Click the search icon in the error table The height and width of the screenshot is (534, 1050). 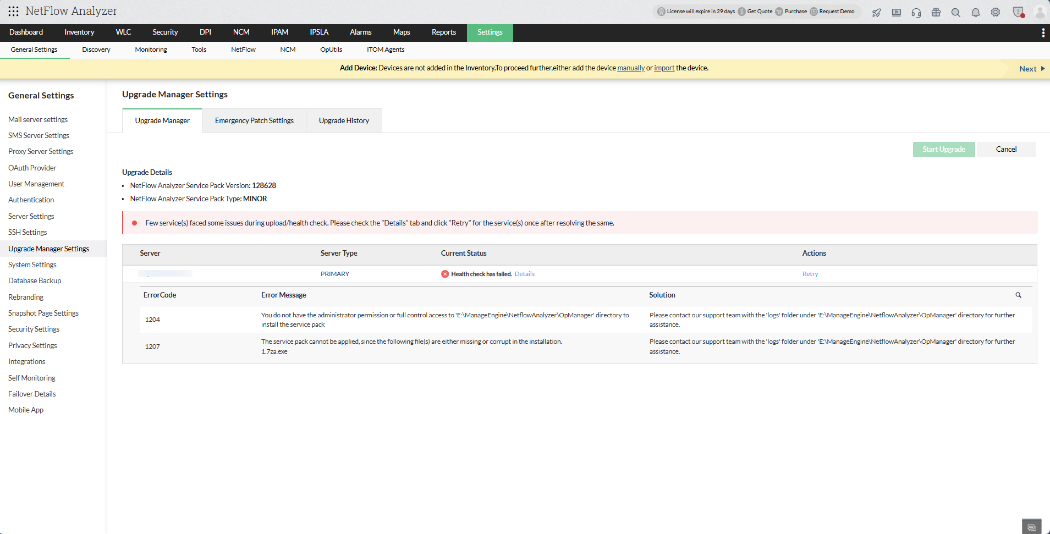(x=1018, y=295)
